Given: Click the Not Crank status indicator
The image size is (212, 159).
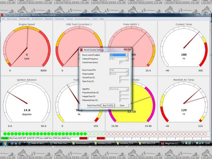Looking at the screenshot, I should pos(14,138).
